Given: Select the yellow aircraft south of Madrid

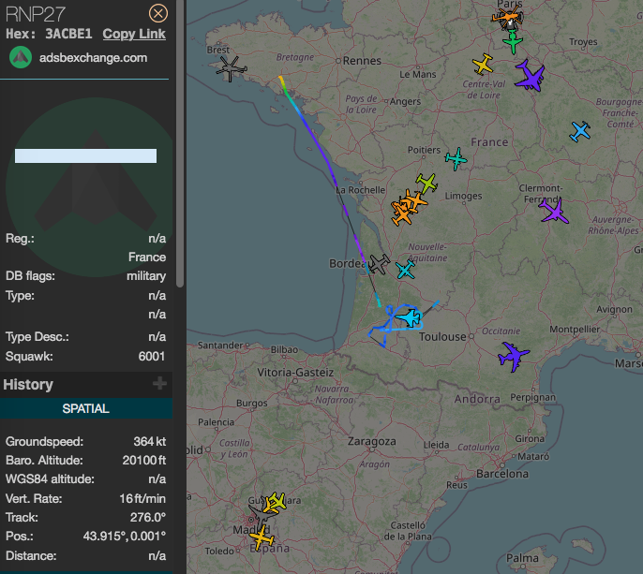Looking at the screenshot, I should point(262,537).
